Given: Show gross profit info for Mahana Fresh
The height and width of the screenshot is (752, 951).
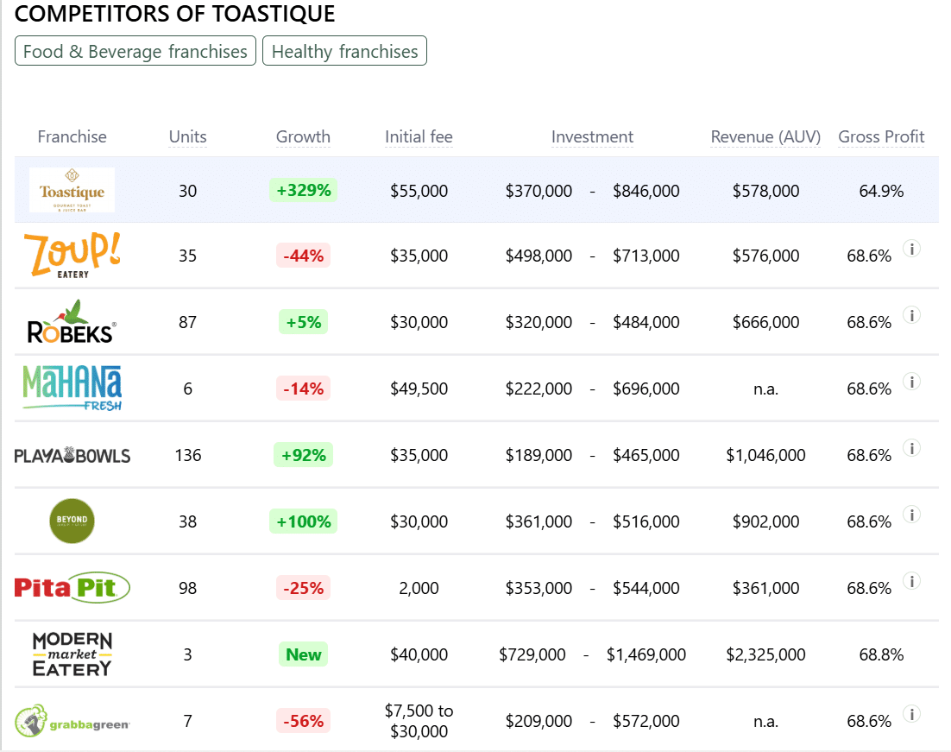Looking at the screenshot, I should [x=911, y=381].
